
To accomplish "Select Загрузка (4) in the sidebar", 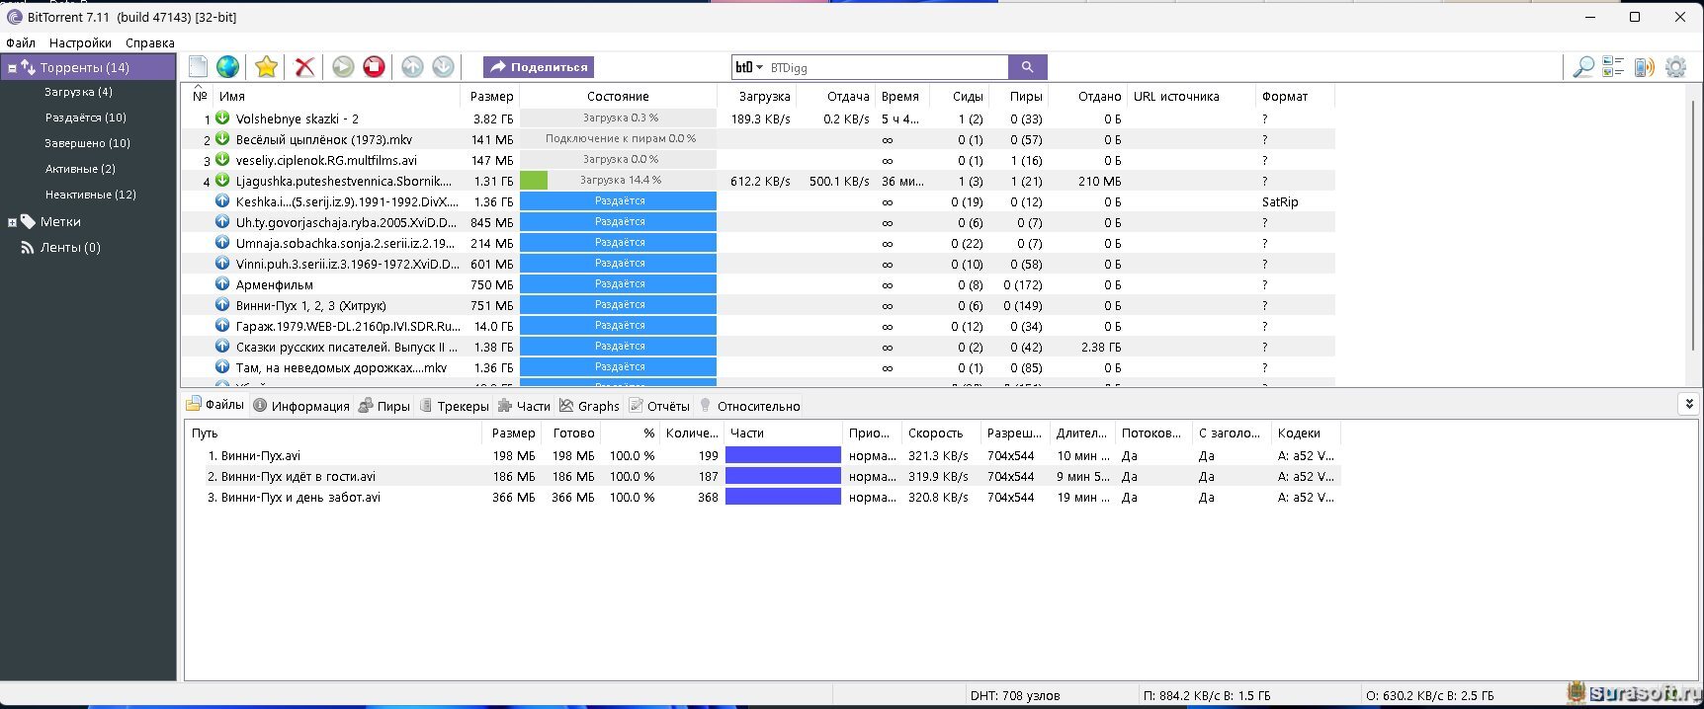I will (x=78, y=92).
